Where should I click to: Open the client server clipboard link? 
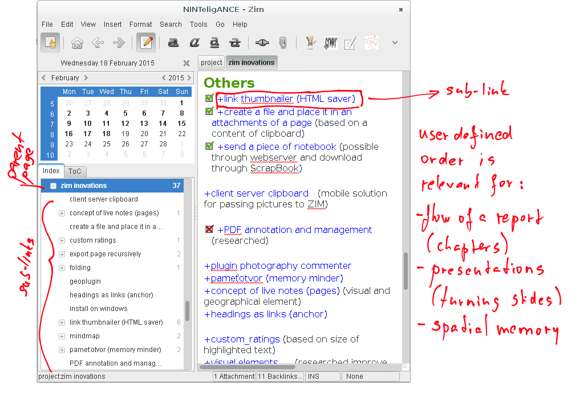tap(256, 194)
